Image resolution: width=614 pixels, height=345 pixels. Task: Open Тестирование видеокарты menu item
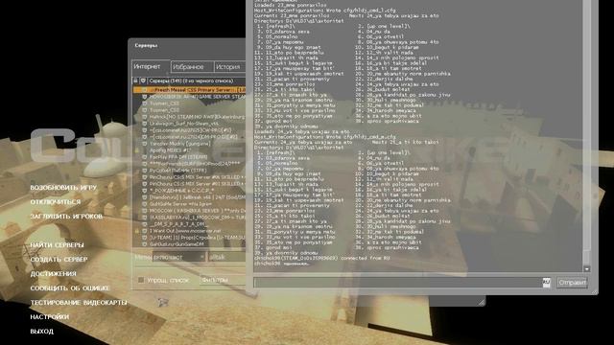click(x=79, y=303)
